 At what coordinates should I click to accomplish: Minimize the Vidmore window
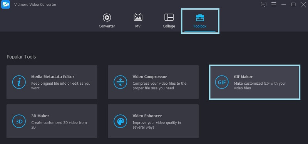[283, 4]
